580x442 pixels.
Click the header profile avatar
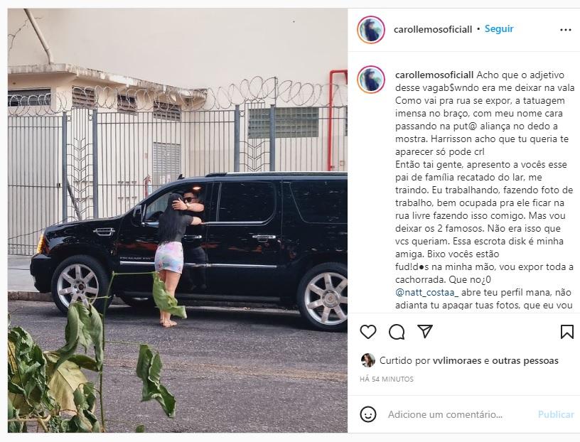(370, 30)
